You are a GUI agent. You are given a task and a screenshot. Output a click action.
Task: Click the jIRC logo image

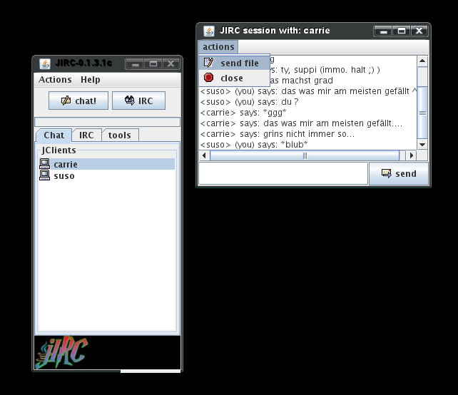61,352
